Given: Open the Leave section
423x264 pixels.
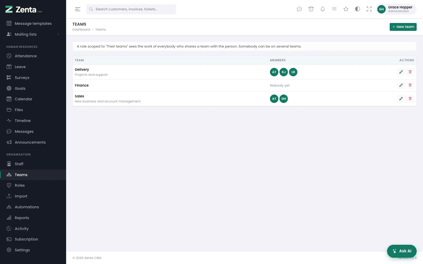Looking at the screenshot, I should point(33,67).
